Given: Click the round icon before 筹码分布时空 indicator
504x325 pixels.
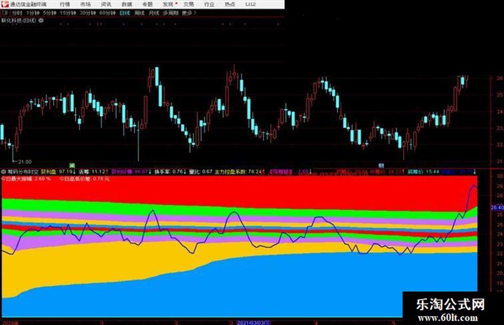Looking at the screenshot, I should click(x=4, y=172).
